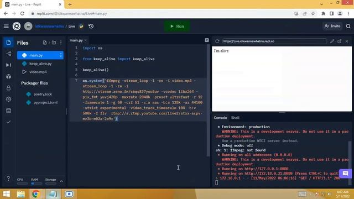The height and width of the screenshot is (199, 354).
Task: Click the Storage usage bar
Action: pyautogui.click(x=50, y=184)
